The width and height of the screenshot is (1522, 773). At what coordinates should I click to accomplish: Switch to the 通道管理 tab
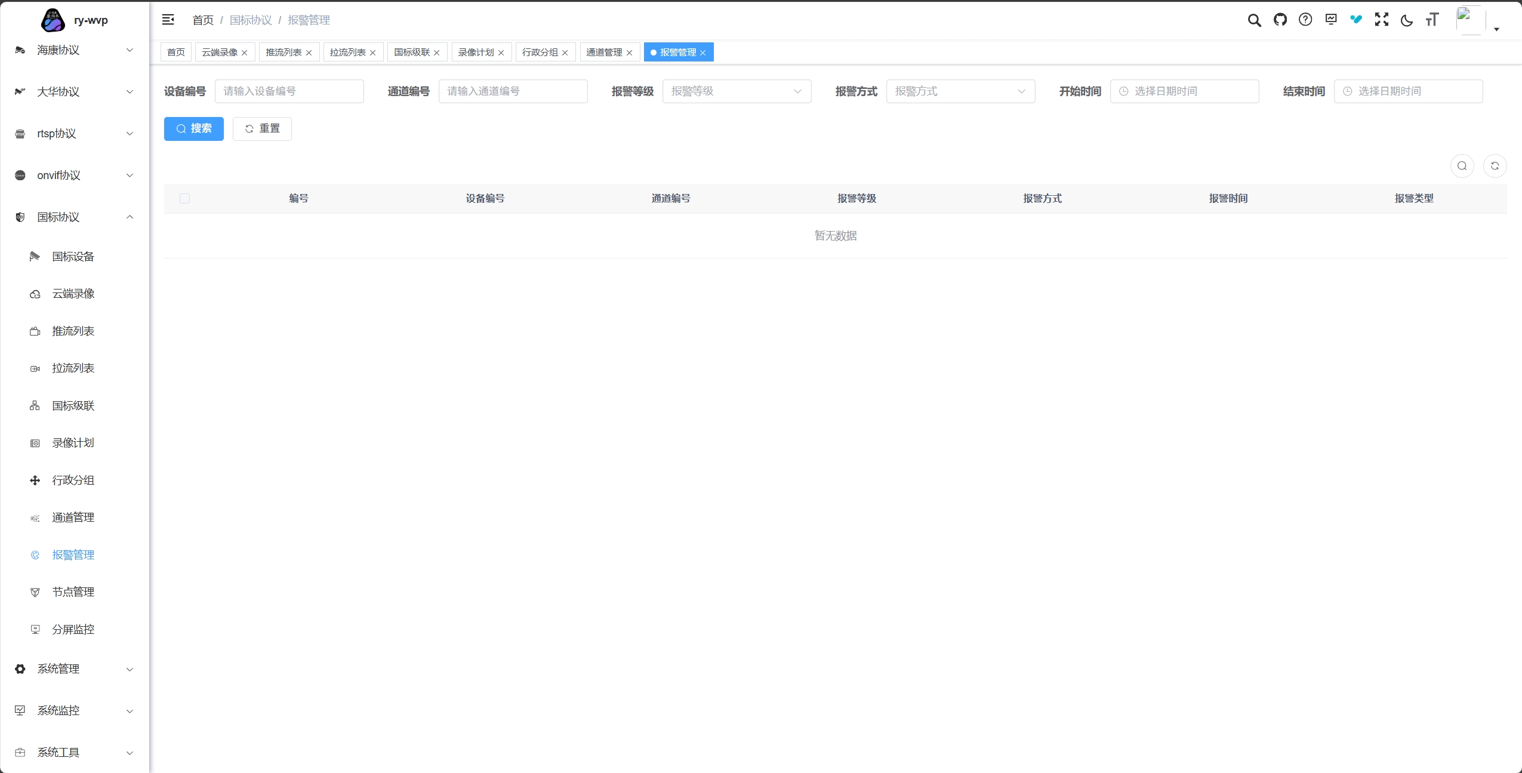tap(604, 53)
